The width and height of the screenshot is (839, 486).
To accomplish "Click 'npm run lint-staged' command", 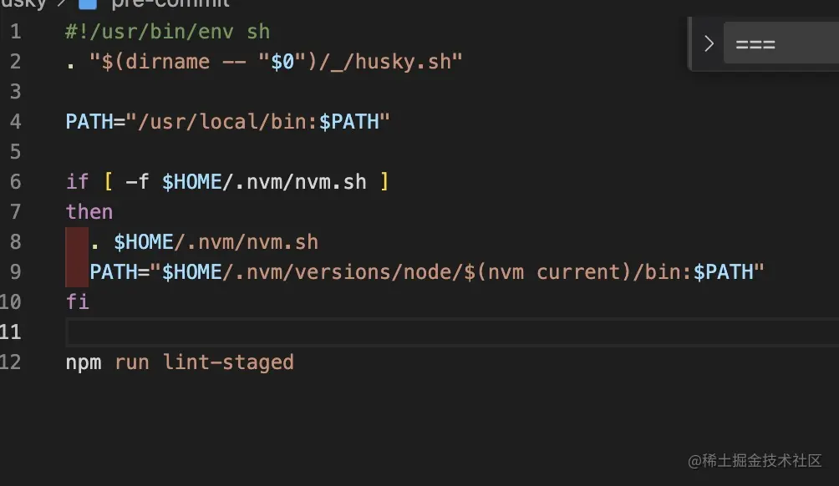I will pos(180,362).
